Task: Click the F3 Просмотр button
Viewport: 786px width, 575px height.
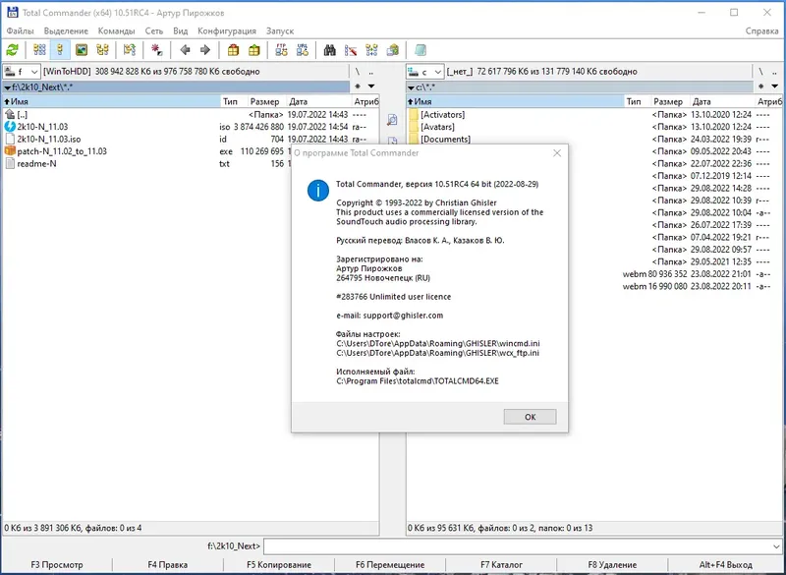Action: tap(57, 565)
